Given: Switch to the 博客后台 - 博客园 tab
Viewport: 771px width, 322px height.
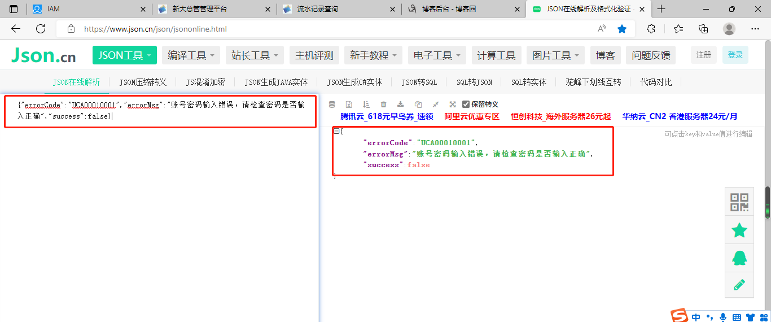Looking at the screenshot, I should pyautogui.click(x=464, y=9).
